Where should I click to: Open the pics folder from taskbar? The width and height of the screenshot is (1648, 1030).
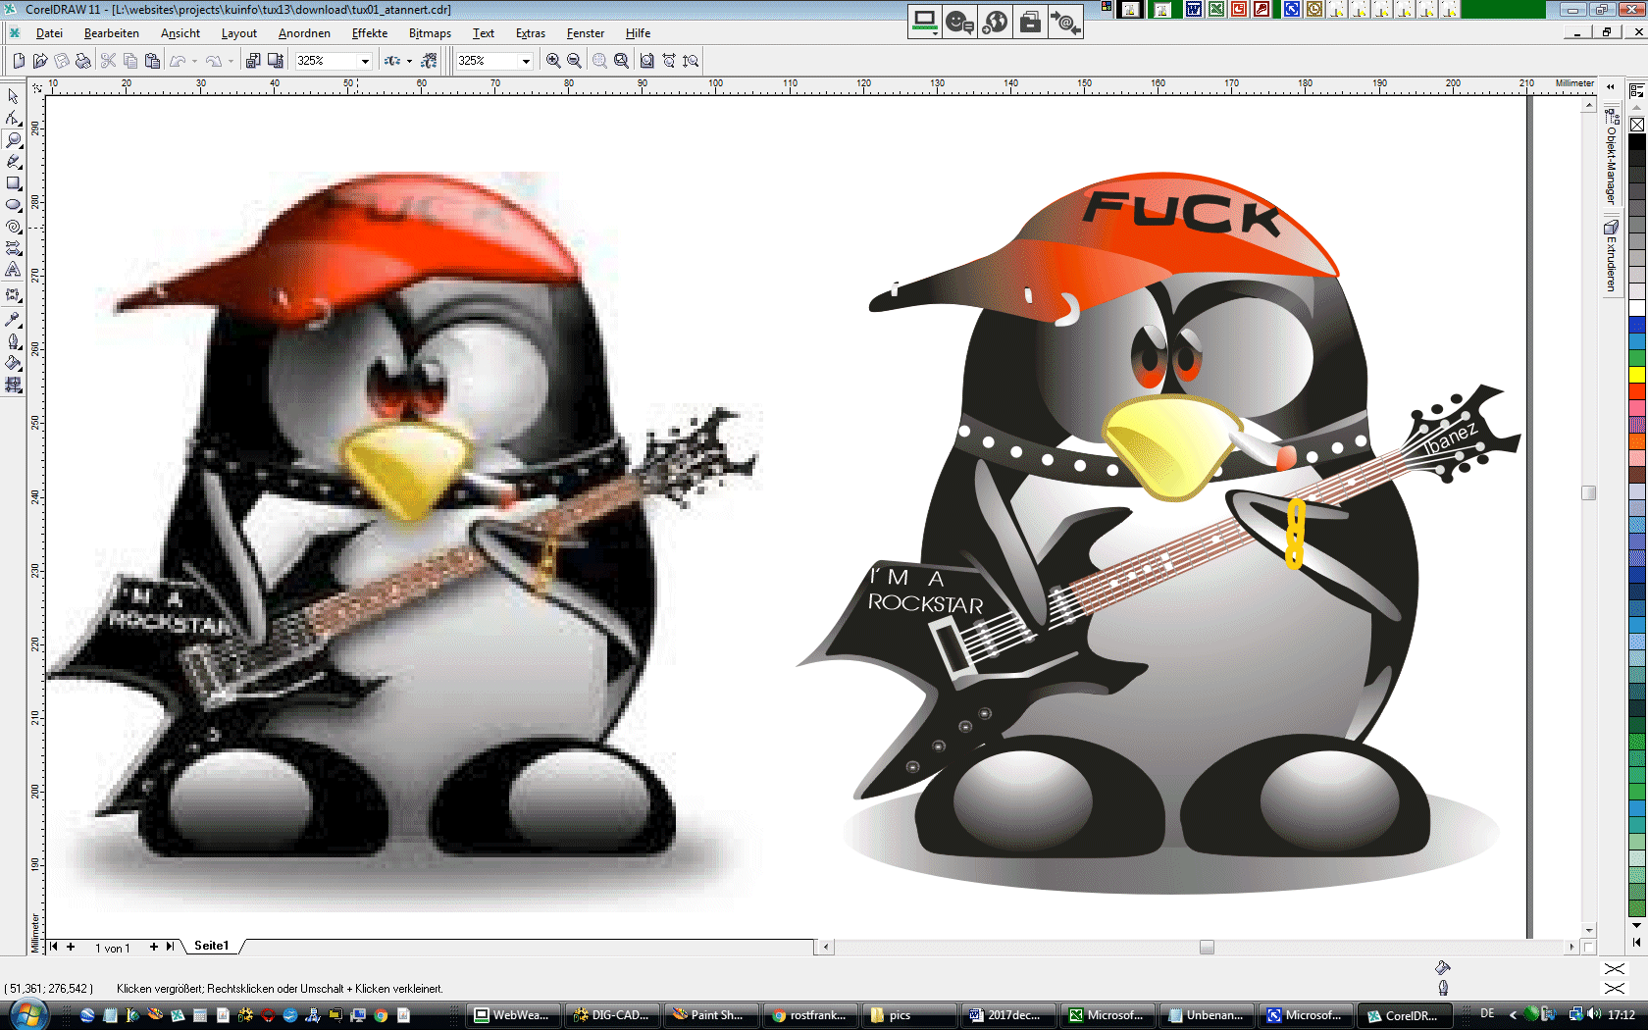(907, 1015)
